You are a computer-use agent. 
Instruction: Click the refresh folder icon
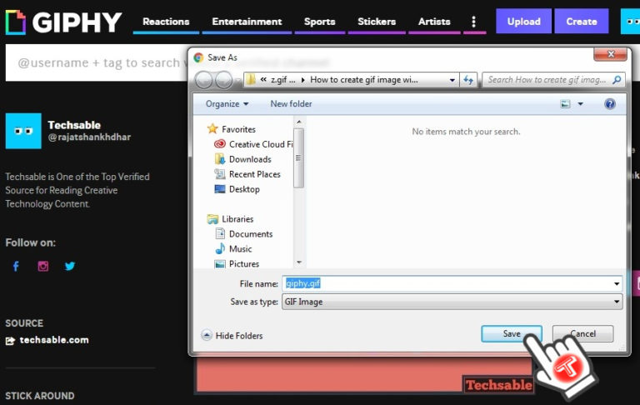coord(468,80)
